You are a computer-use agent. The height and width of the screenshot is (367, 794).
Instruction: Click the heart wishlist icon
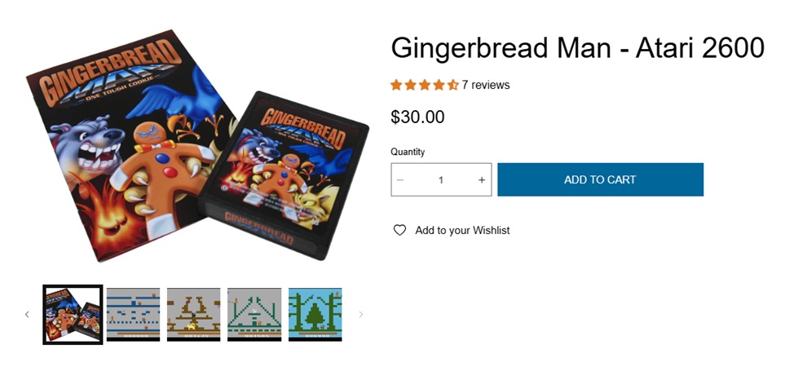[399, 230]
